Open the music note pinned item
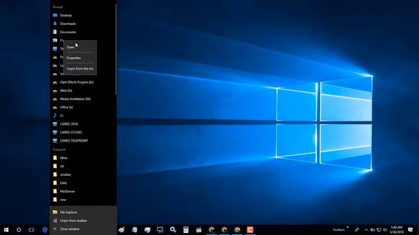 click(83, 116)
